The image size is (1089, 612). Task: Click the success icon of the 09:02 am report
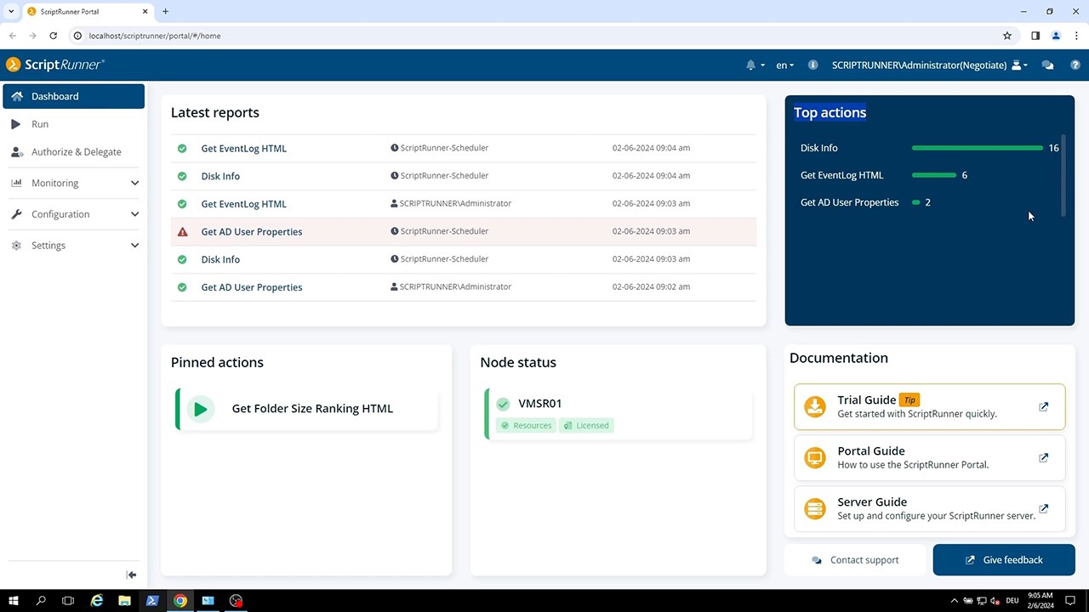[182, 287]
